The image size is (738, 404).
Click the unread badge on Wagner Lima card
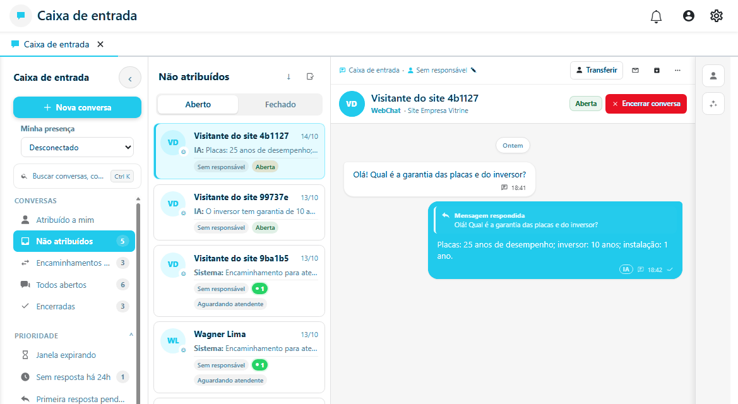pos(259,365)
